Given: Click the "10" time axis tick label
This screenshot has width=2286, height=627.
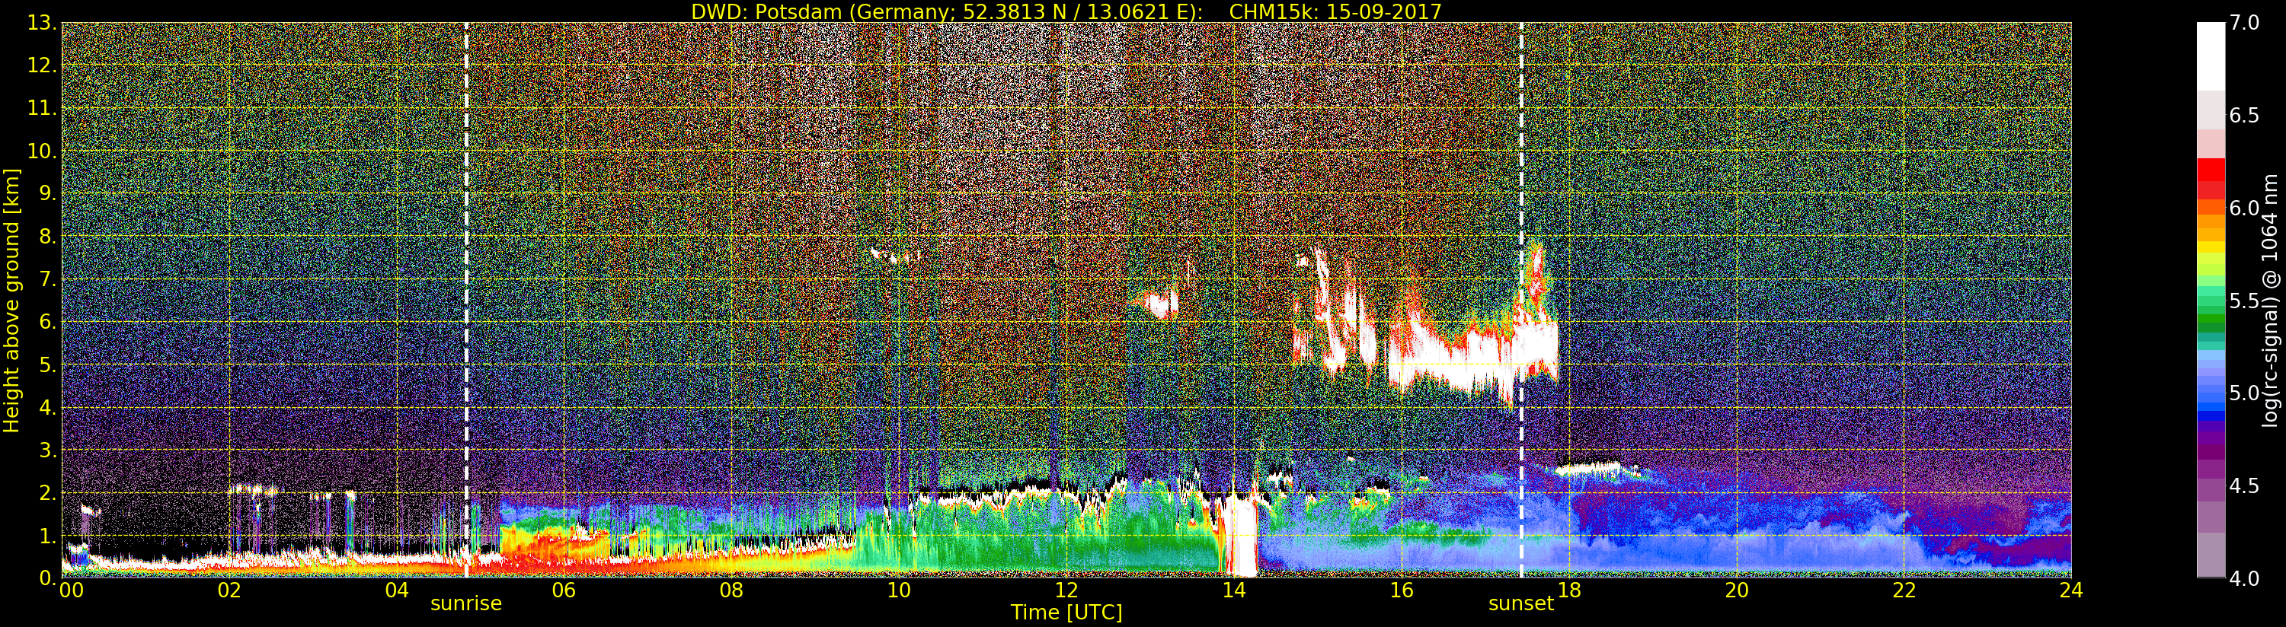Looking at the screenshot, I should (899, 590).
